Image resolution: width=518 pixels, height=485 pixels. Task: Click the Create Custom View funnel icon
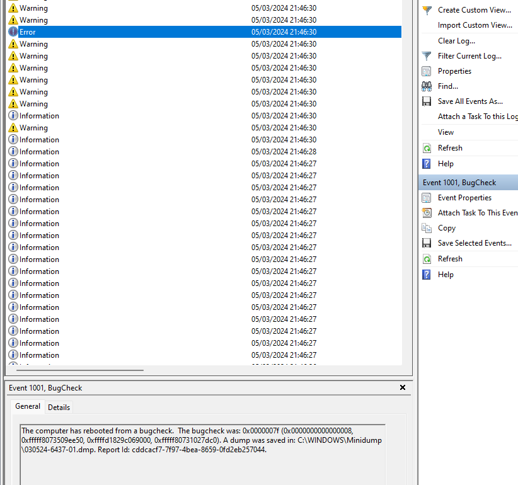point(427,10)
